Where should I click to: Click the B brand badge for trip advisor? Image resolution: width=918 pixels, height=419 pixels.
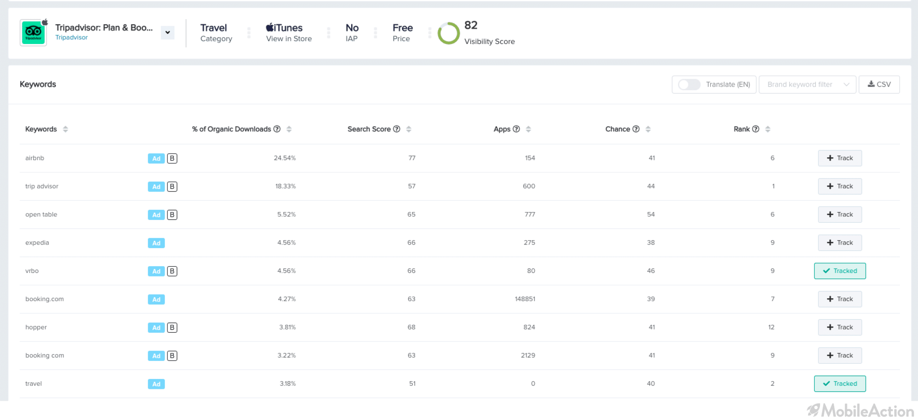[172, 187]
